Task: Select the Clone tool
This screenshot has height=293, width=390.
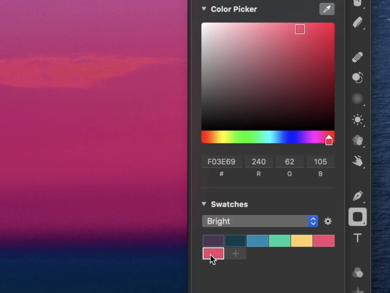Action: 358,78
